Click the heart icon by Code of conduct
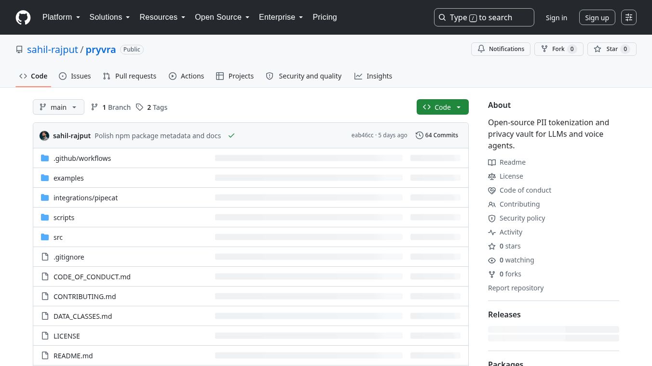652x366 pixels. click(x=492, y=190)
